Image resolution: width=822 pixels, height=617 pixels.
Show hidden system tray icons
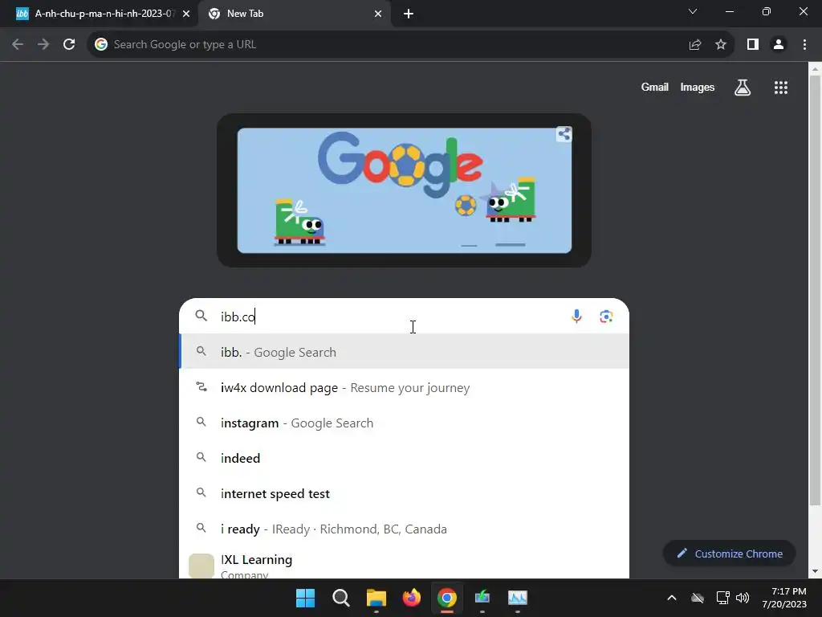pyautogui.click(x=672, y=598)
